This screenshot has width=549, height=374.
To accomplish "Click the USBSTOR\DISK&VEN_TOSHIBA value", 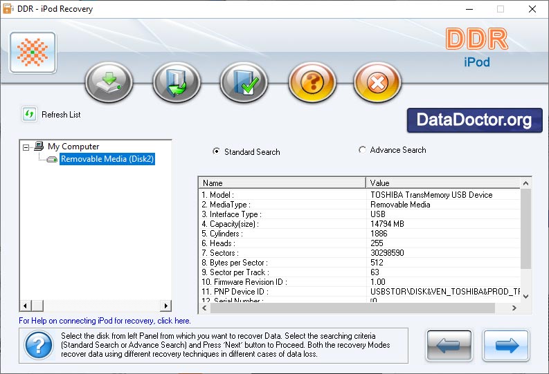I will [445, 292].
